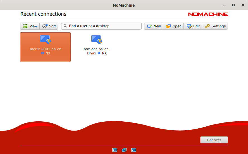Maximize the NoMachine window

click(233, 5)
